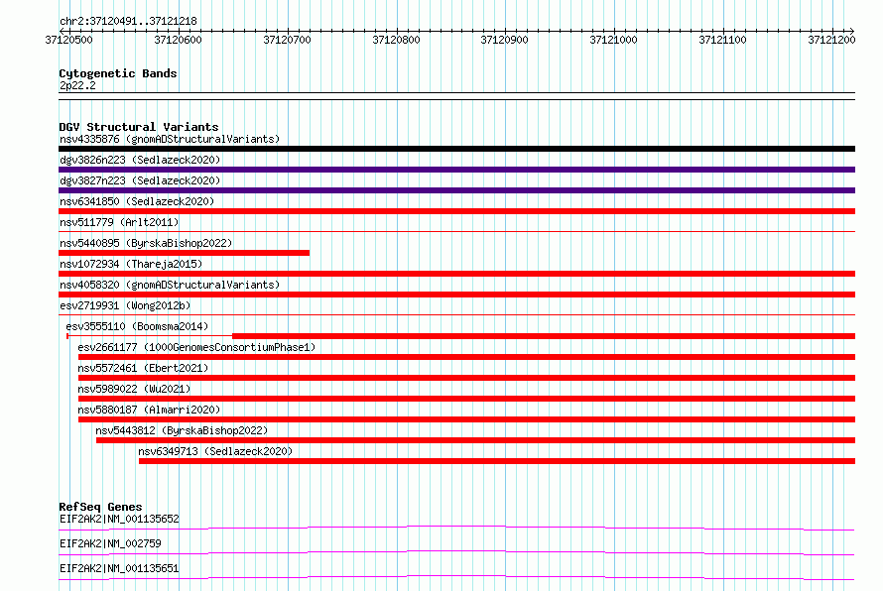This screenshot has width=883, height=591.
Task: Click the red nsv5989022 variant bar
Action: coord(466,399)
